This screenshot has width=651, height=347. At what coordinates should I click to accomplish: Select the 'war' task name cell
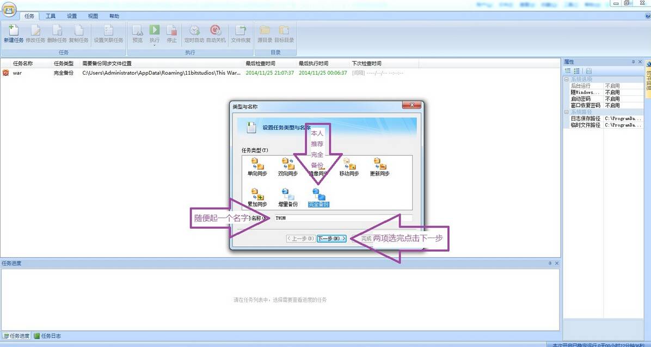(17, 73)
